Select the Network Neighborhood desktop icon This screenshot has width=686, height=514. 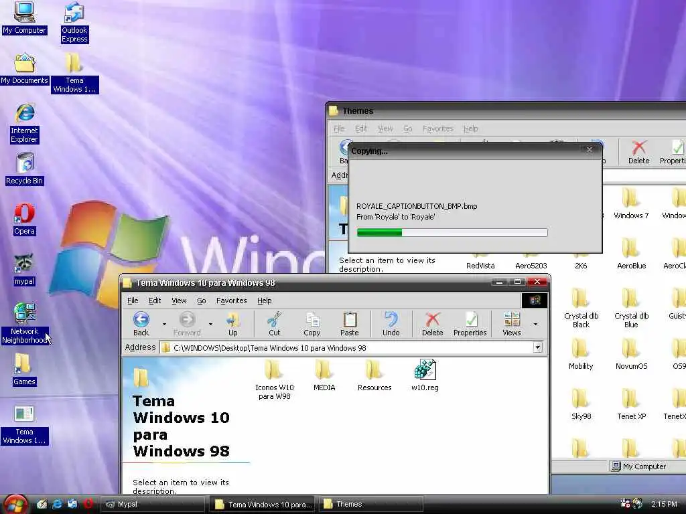point(25,323)
